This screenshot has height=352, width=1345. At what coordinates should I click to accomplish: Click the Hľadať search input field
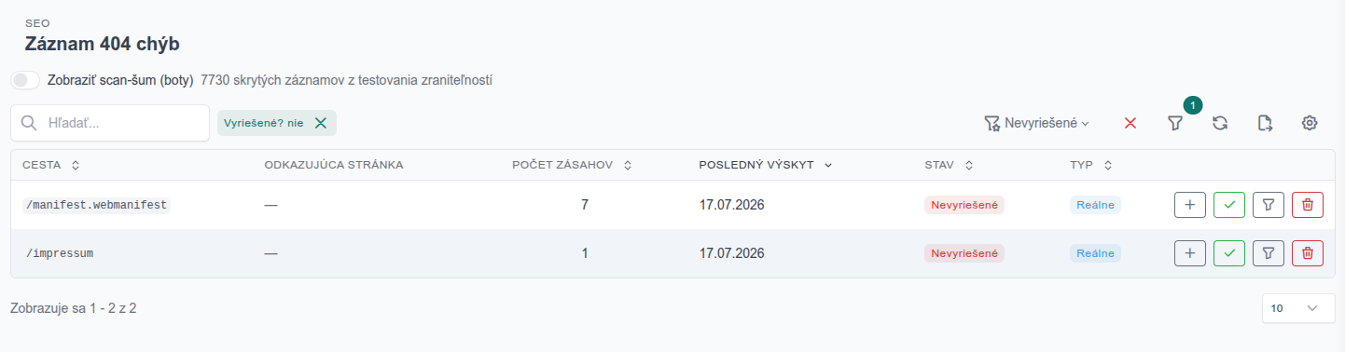click(x=110, y=123)
